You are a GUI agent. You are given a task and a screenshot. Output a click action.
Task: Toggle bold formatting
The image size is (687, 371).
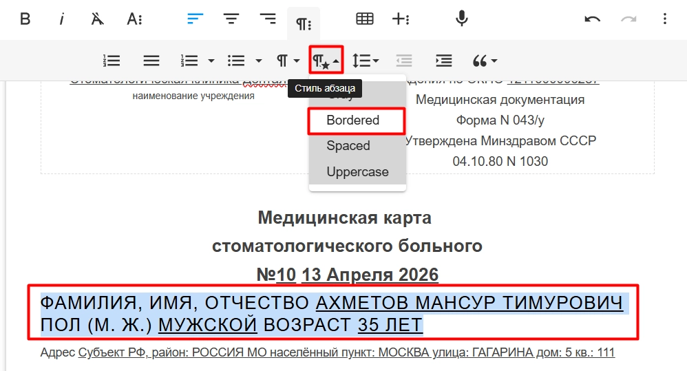[25, 19]
